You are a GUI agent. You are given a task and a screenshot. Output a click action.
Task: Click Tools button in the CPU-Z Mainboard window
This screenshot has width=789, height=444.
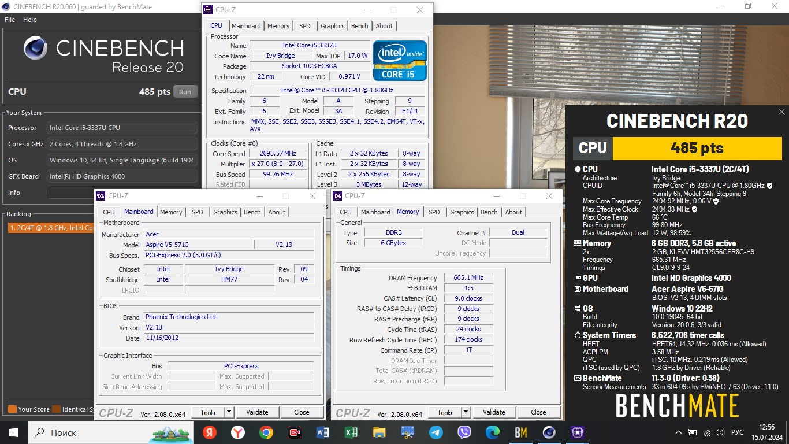pos(208,412)
